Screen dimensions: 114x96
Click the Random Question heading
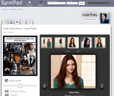point(15,81)
